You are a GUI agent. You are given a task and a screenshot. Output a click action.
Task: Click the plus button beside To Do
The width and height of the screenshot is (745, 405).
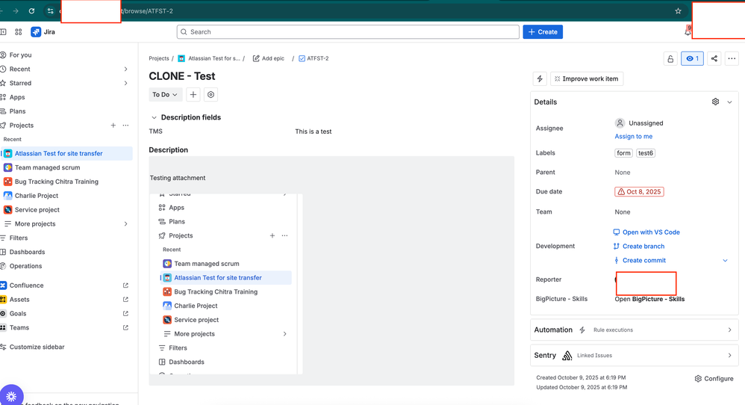[193, 95]
